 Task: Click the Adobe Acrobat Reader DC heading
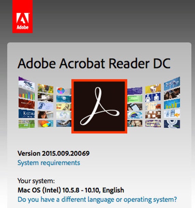click(94, 63)
